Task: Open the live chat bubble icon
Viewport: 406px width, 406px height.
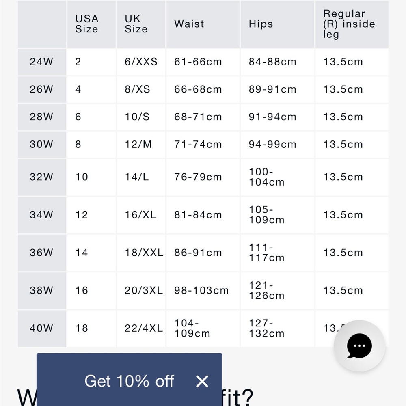Action: point(359,346)
